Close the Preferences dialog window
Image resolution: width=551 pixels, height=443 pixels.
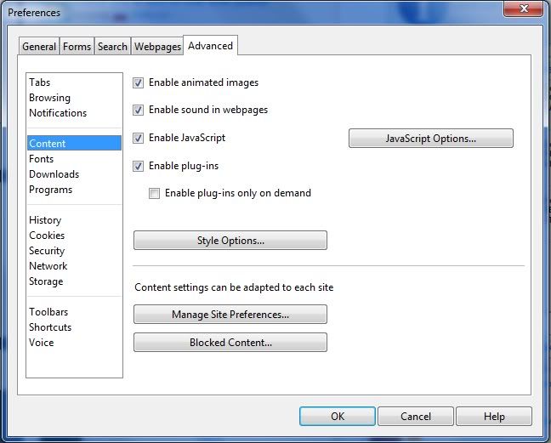tap(524, 9)
